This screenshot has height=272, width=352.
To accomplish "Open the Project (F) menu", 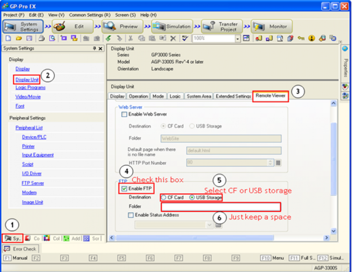I will [x=14, y=15].
